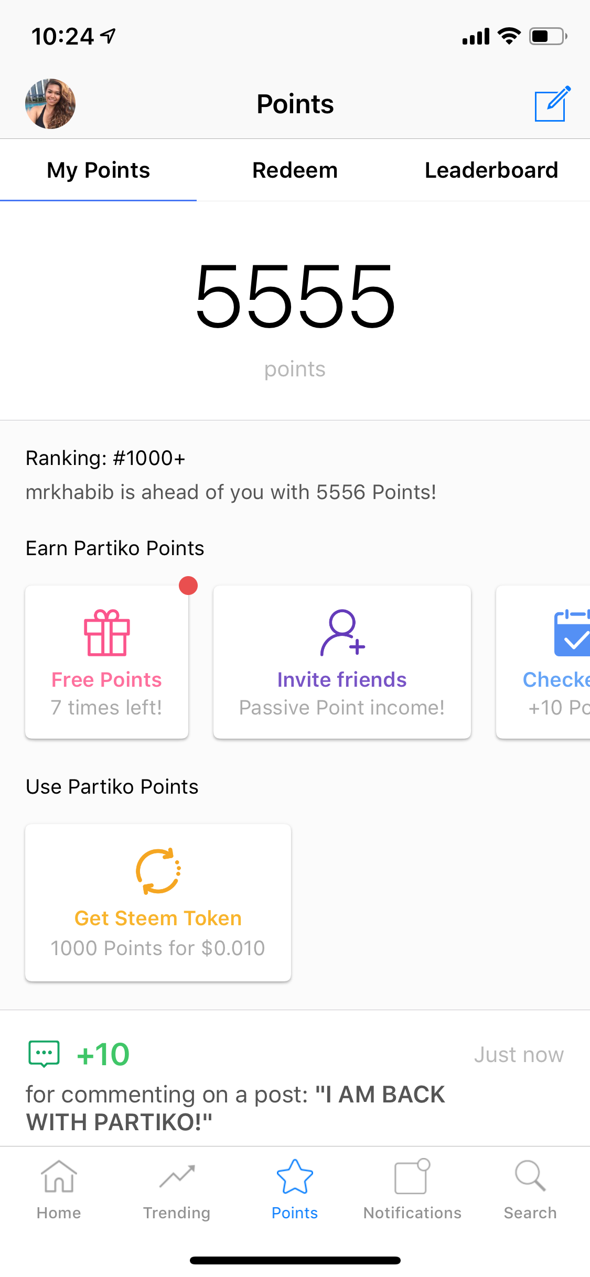Tap Get Steem Token card label
The height and width of the screenshot is (1277, 590).
158,918
